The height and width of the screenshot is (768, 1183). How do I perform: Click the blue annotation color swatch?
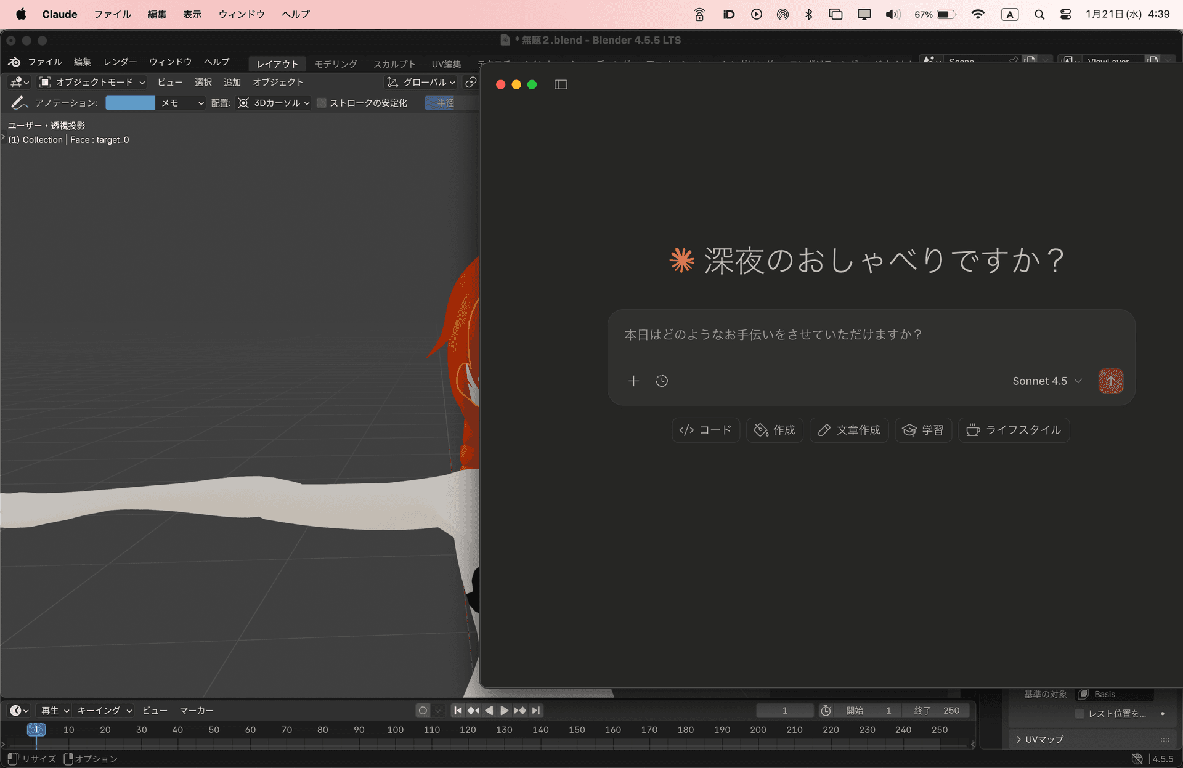click(130, 103)
